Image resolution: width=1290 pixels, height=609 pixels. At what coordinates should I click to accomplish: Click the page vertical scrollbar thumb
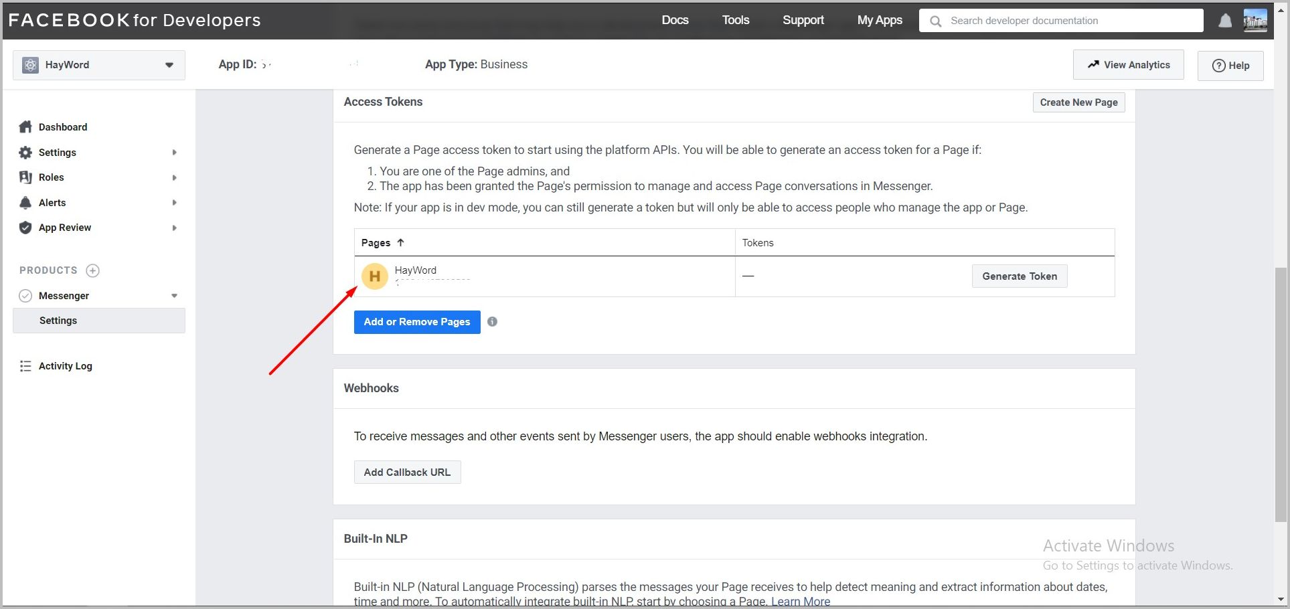(1281, 395)
